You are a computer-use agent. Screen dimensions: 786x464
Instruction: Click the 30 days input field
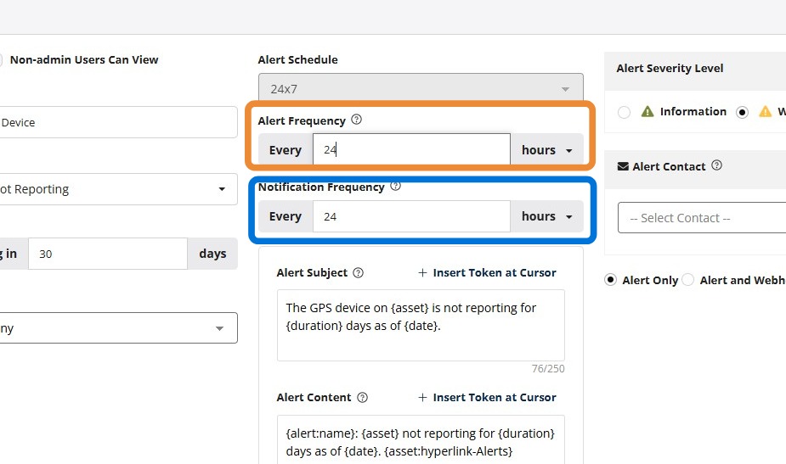click(x=108, y=254)
